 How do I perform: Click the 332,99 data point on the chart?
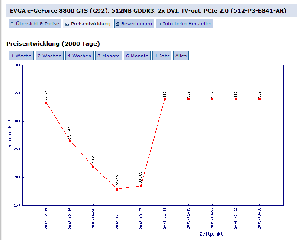pos(46,103)
